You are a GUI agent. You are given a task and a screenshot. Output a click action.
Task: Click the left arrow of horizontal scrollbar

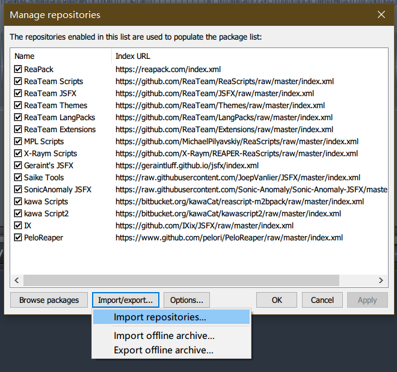click(17, 280)
